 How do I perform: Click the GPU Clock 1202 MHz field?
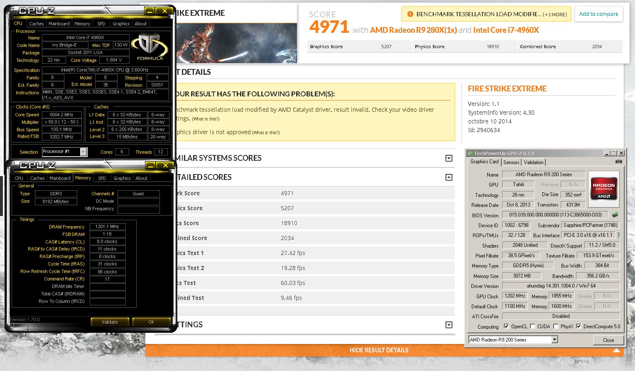pyautogui.click(x=515, y=296)
